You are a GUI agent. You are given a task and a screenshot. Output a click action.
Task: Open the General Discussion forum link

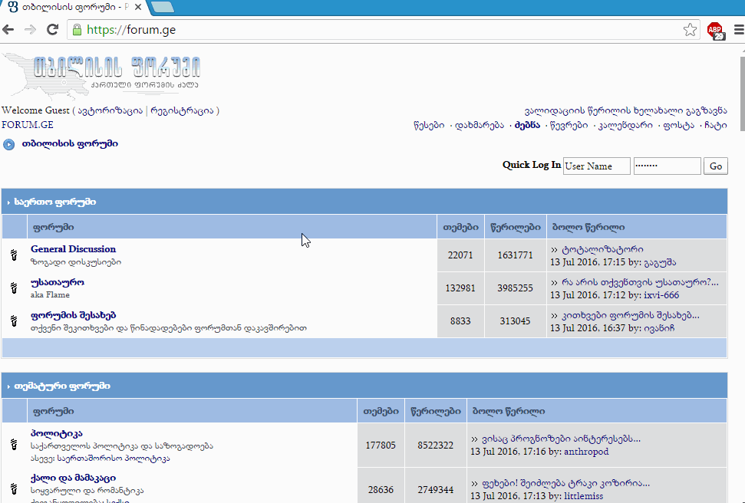pos(73,249)
